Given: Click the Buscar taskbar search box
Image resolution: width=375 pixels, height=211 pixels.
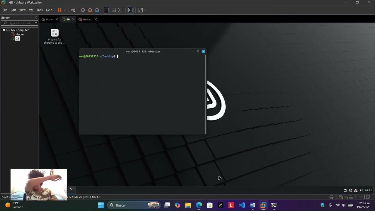Looking at the screenshot, I should 134,205.
